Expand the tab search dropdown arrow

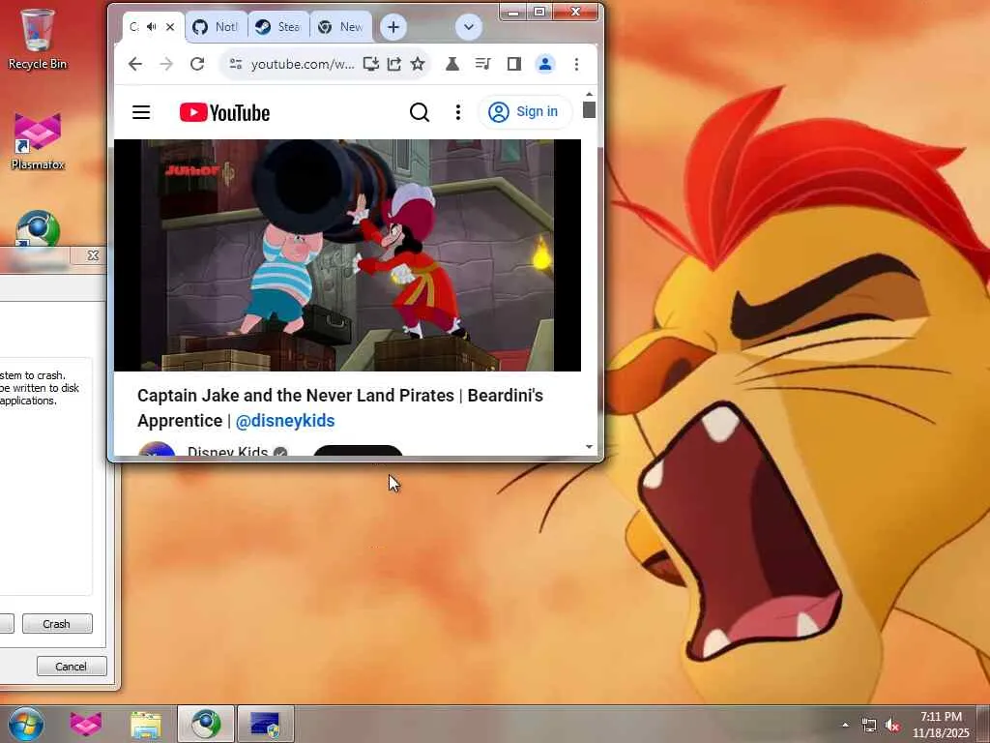[469, 27]
